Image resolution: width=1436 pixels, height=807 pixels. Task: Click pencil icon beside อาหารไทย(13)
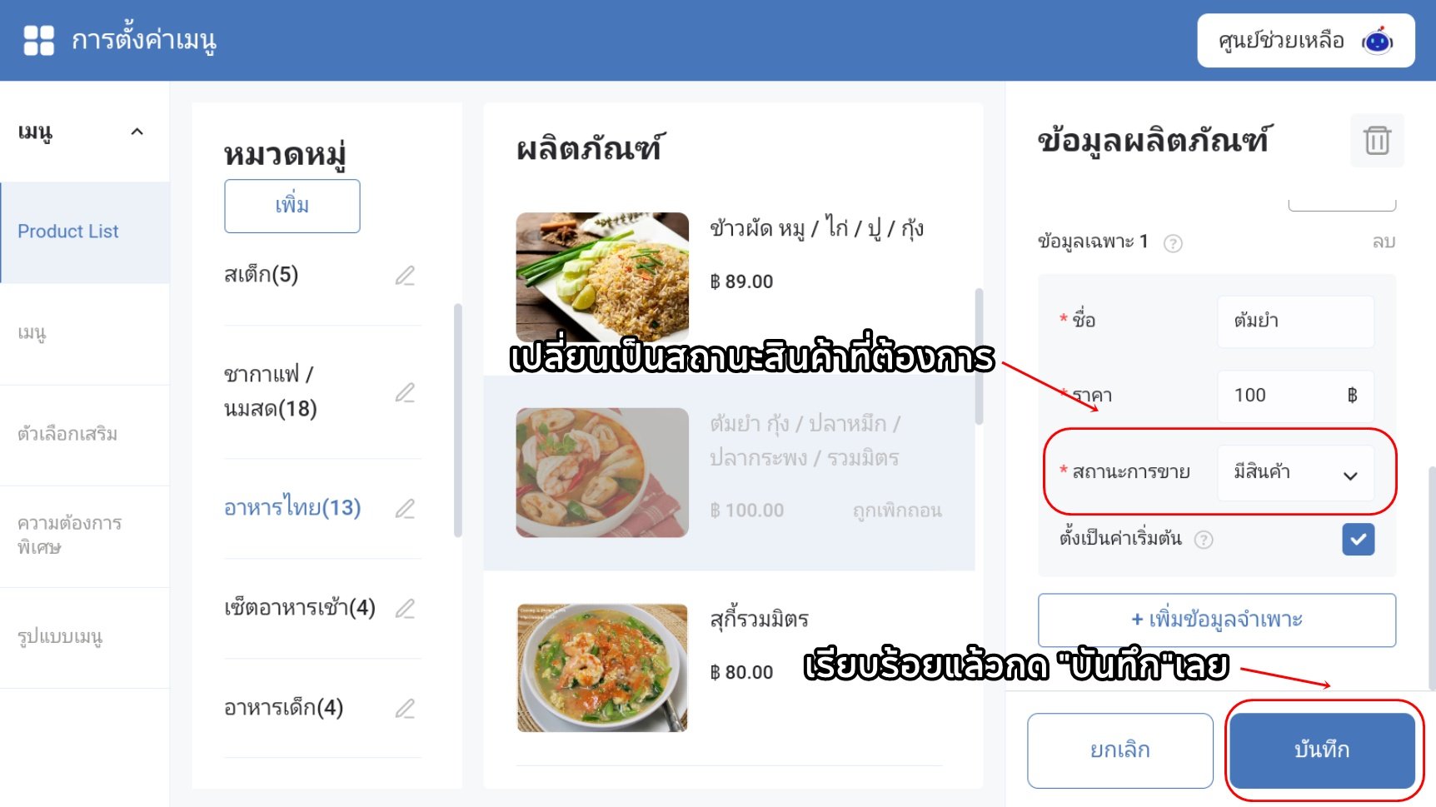[x=405, y=508]
